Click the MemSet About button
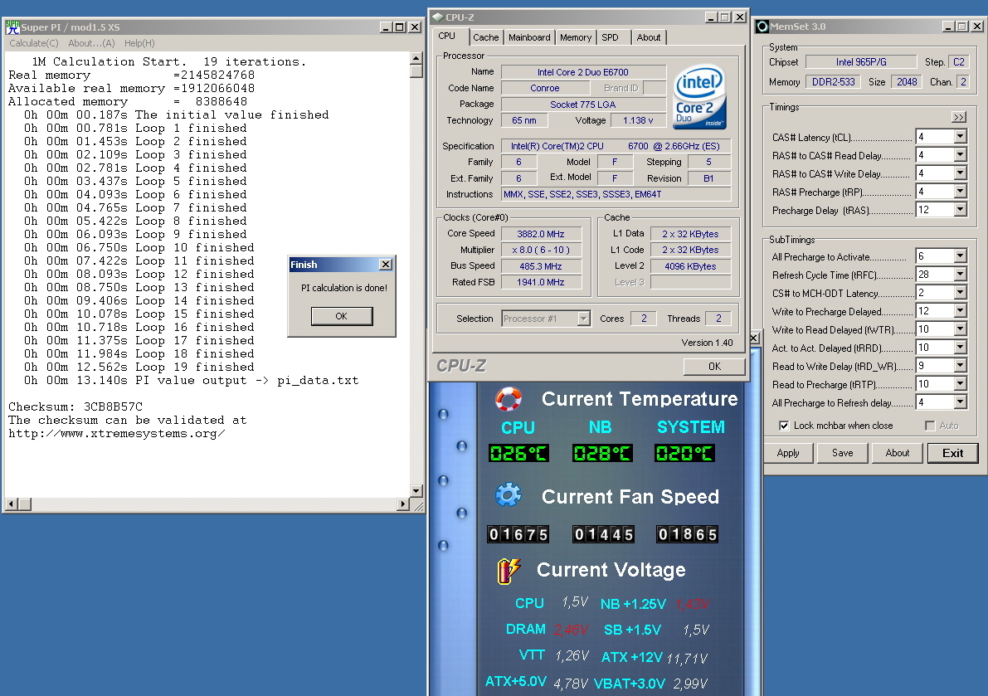Screen dimensions: 988x696 (898, 453)
